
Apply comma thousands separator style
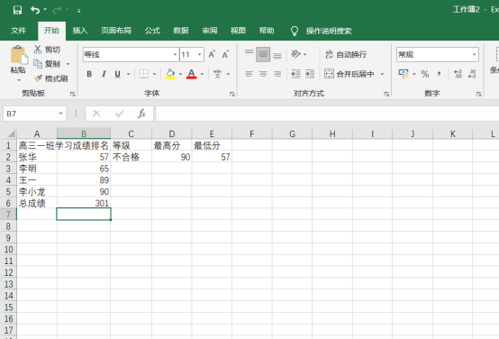(440, 74)
